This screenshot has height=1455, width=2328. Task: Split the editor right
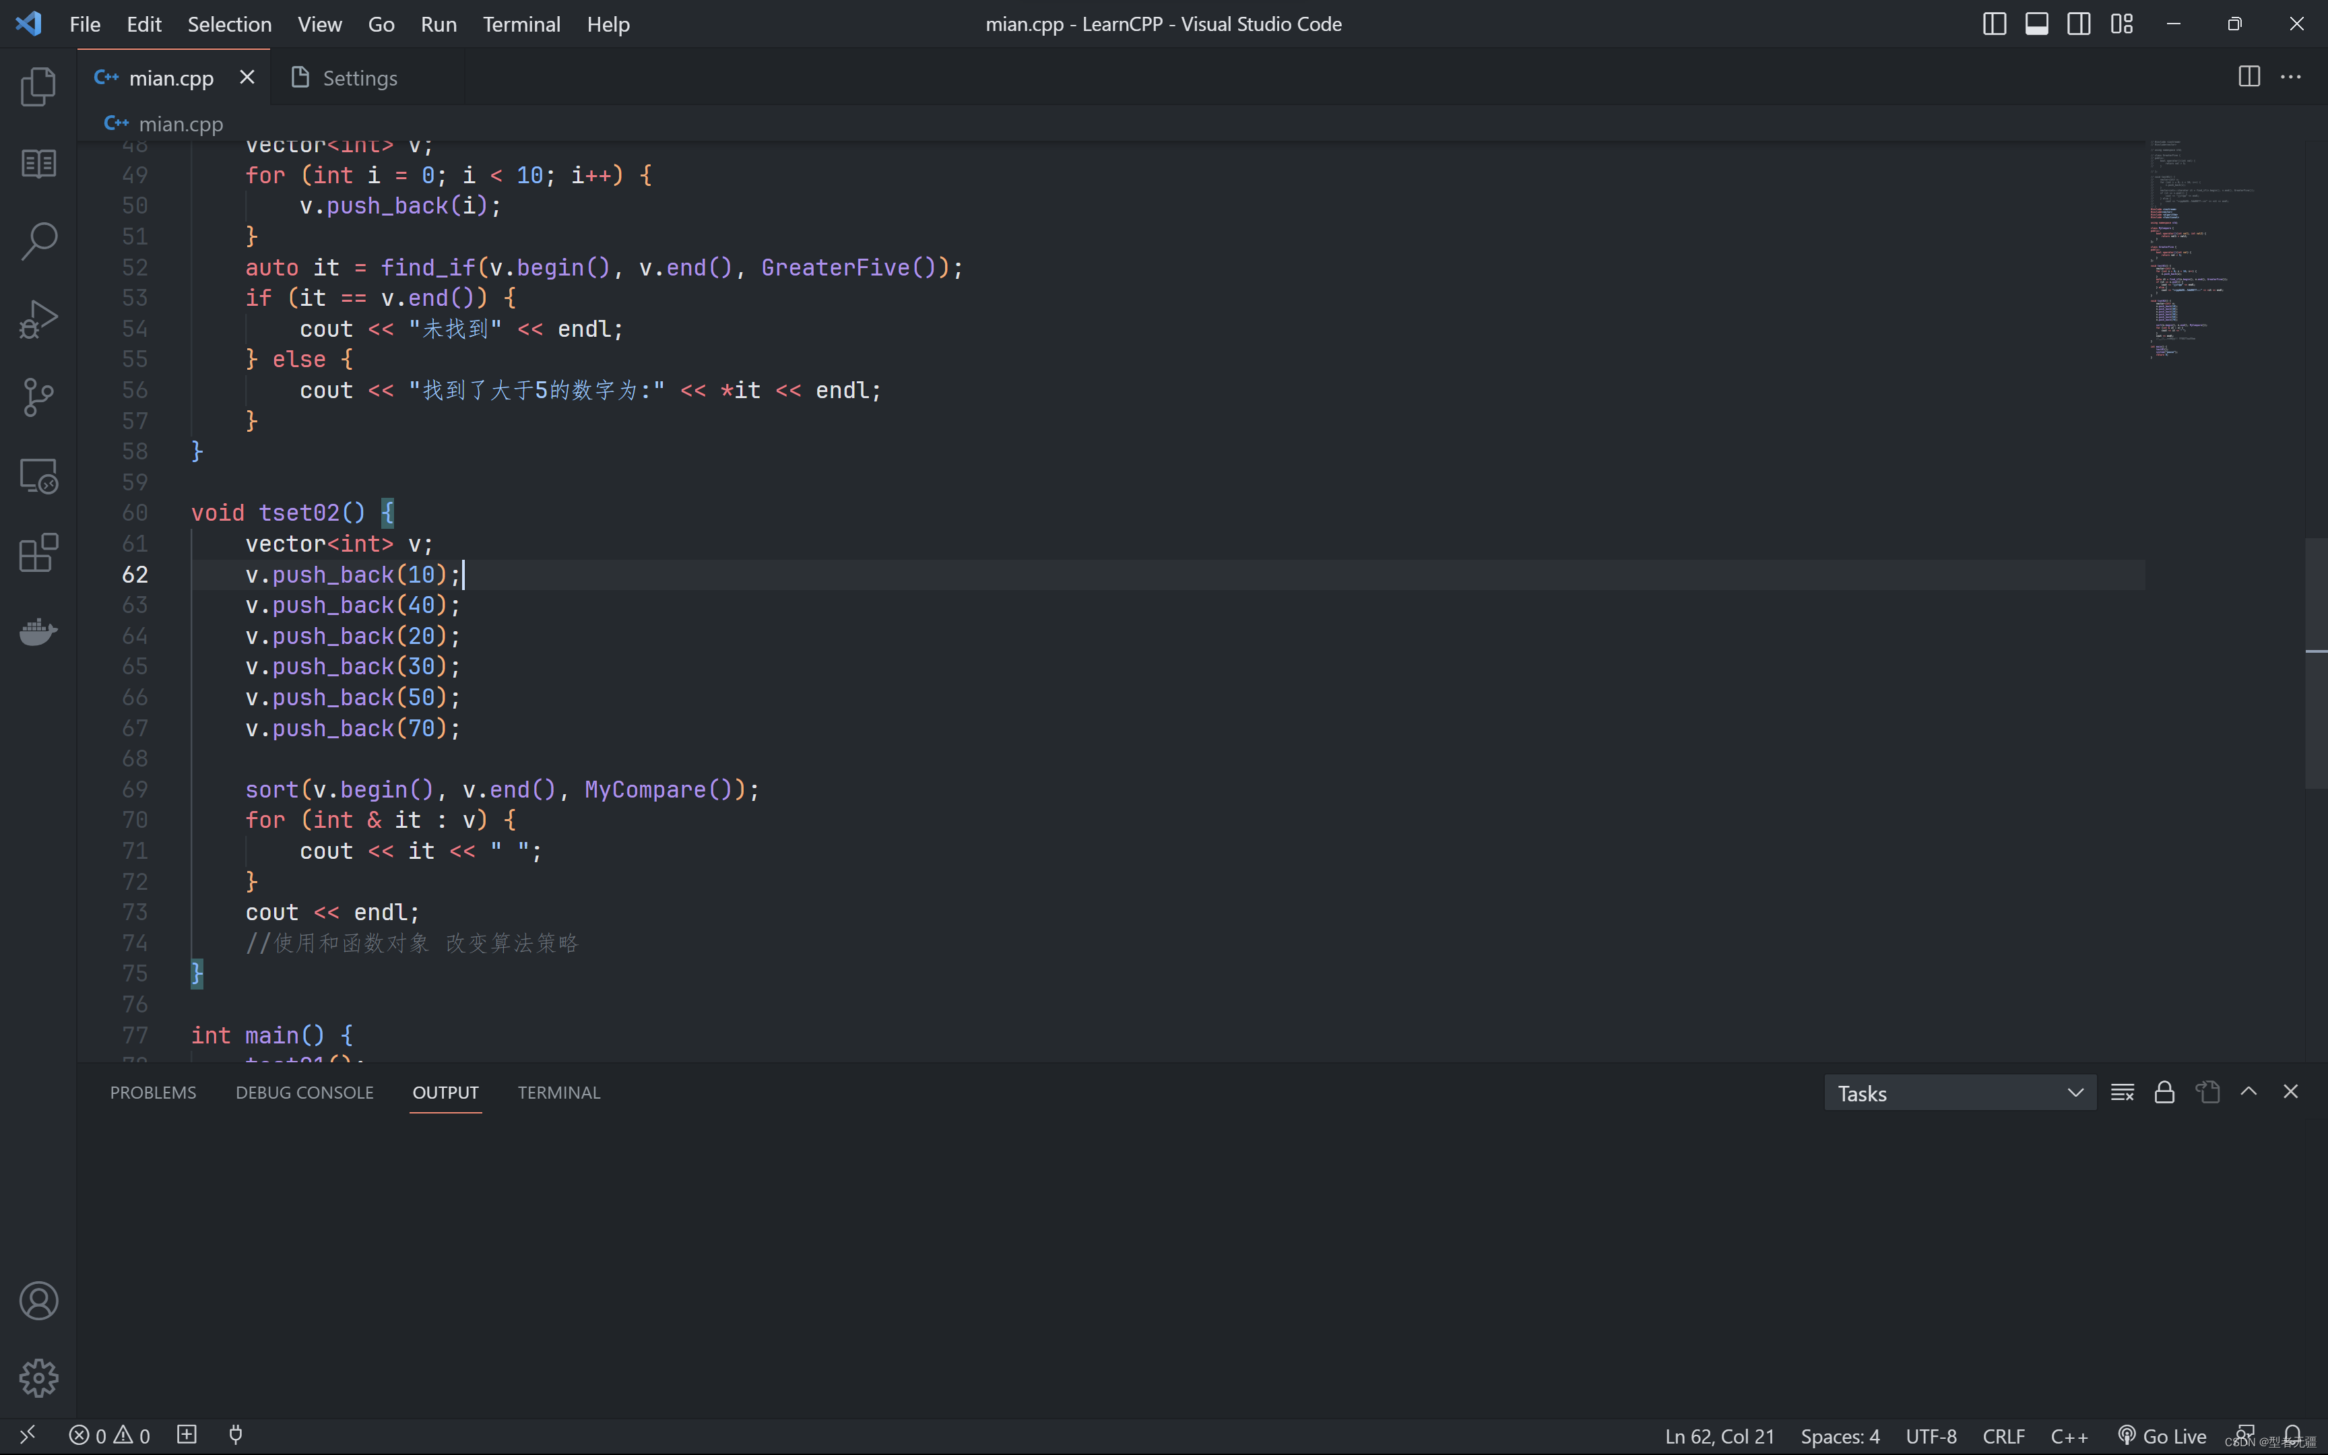[2248, 77]
